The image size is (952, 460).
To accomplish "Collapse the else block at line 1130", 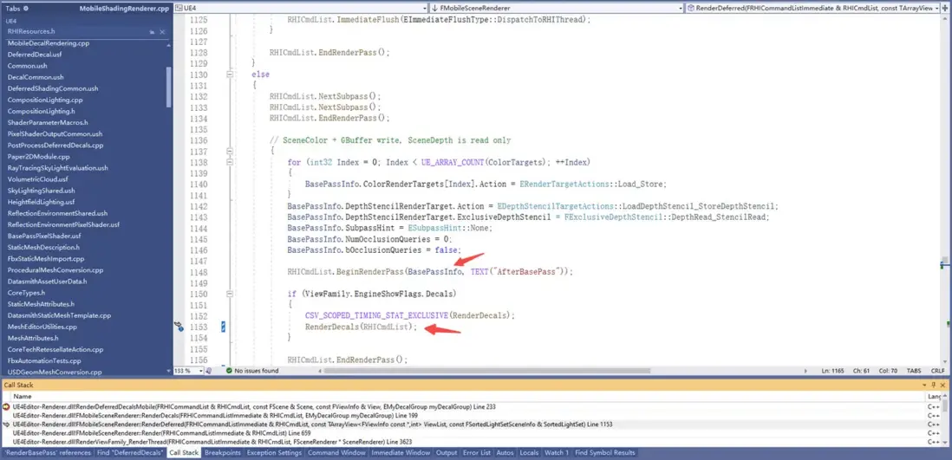I will click(x=230, y=75).
